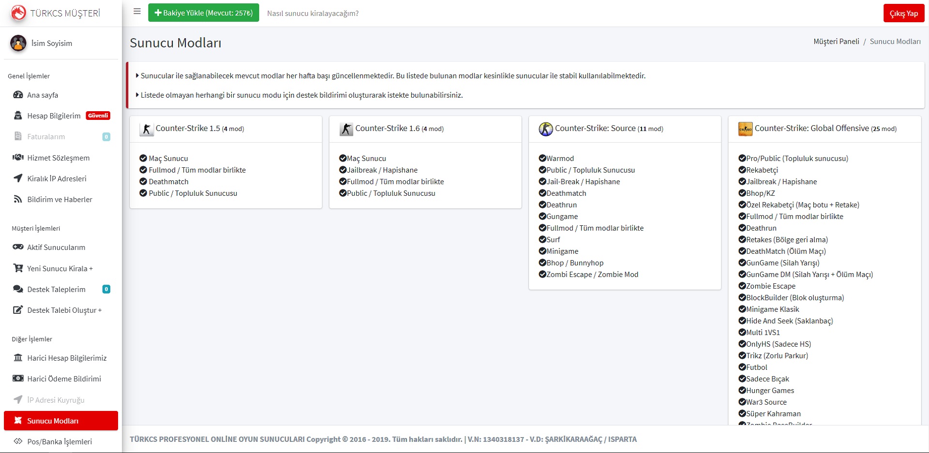The width and height of the screenshot is (929, 453).
Task: Open Nasıl sunucu kiralayacağım link
Action: click(313, 13)
